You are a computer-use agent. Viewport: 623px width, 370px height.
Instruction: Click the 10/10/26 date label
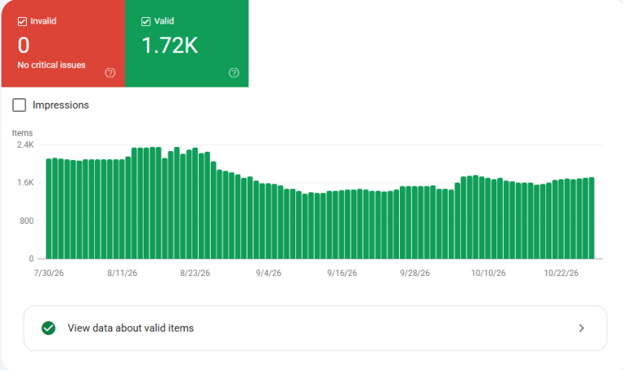pos(488,273)
